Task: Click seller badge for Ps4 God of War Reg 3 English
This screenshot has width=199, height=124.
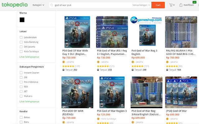Action: (133, 62)
